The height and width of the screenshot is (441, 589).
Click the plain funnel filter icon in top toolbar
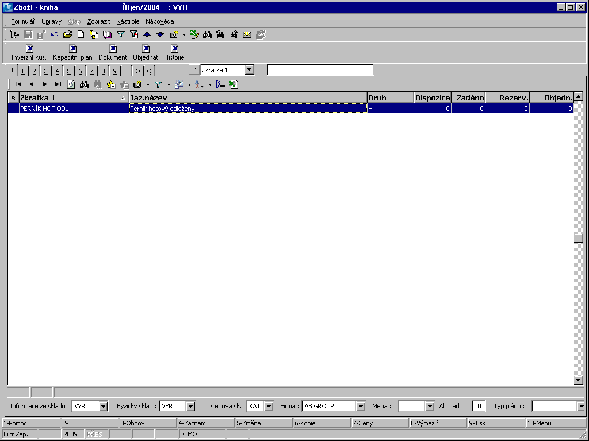pyautogui.click(x=121, y=34)
